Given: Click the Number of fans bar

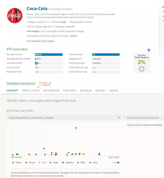Looking at the screenshot, I should (x=49, y=54).
